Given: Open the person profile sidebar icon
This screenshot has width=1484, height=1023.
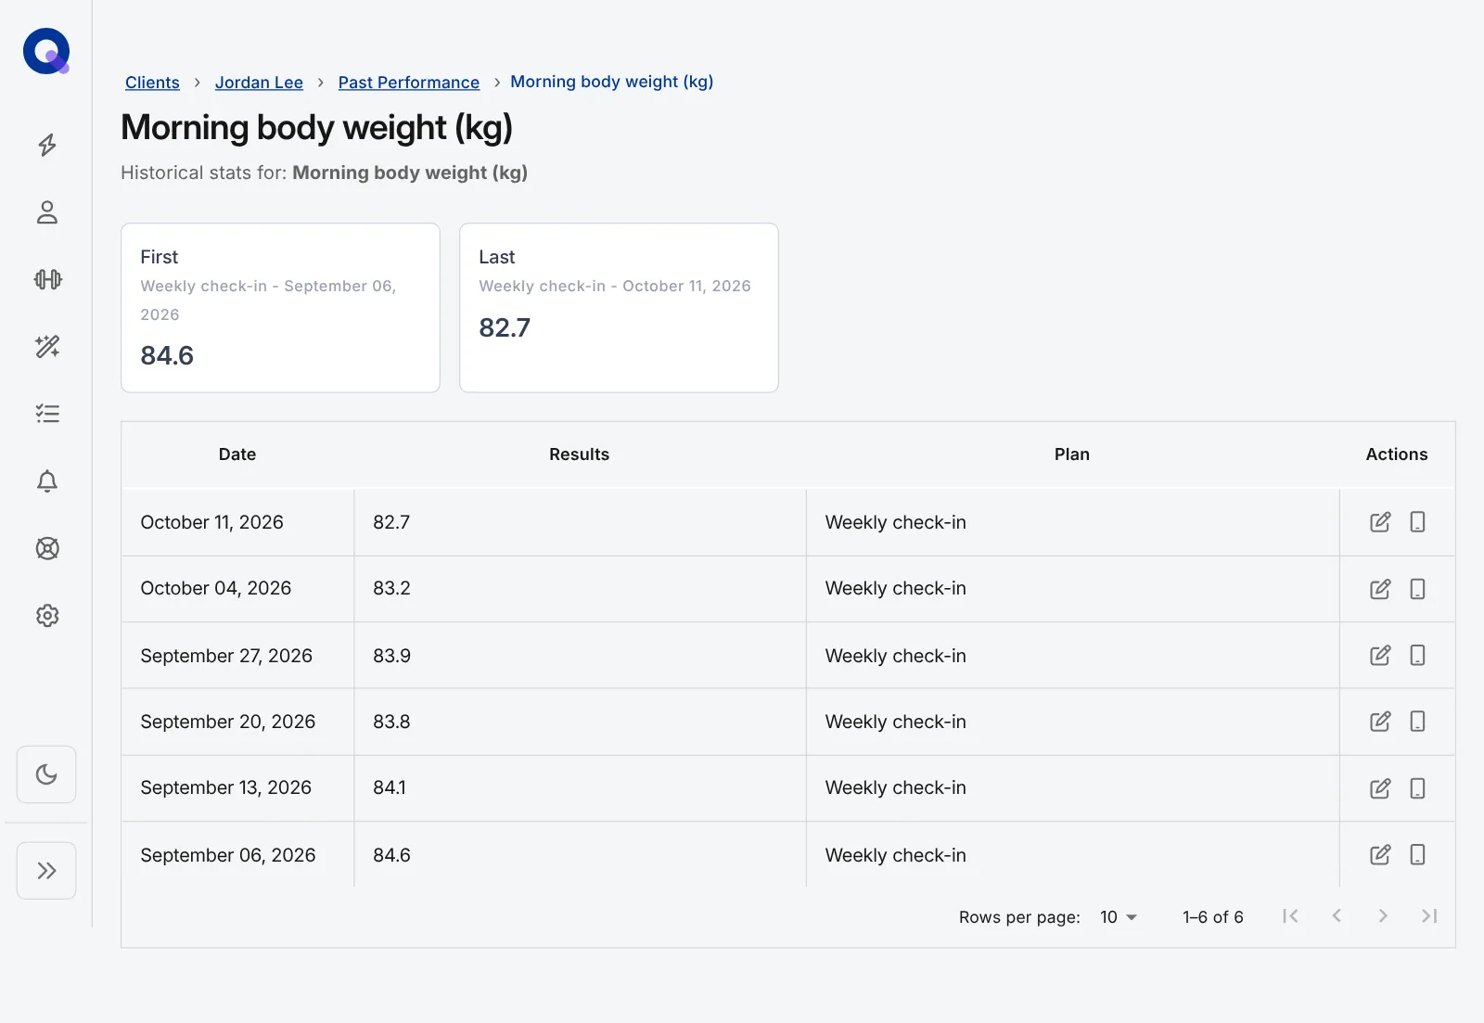Looking at the screenshot, I should [47, 212].
